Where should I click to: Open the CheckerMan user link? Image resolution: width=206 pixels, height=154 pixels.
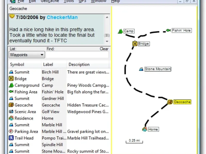[x=62, y=17]
